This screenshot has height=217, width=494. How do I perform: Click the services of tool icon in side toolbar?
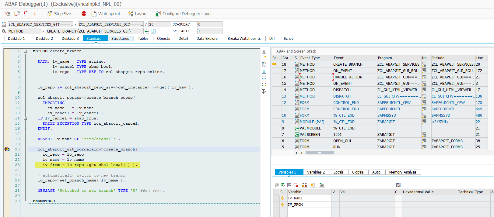click(x=264, y=91)
